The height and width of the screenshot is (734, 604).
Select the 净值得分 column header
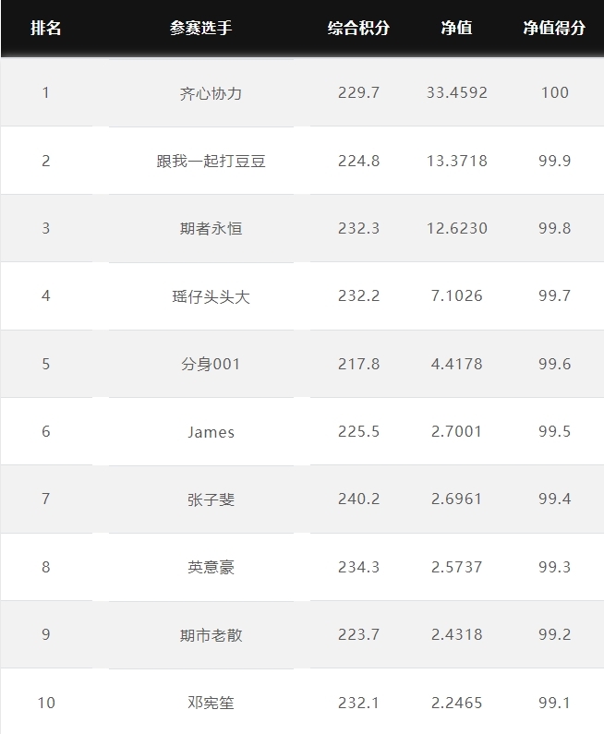(x=554, y=28)
